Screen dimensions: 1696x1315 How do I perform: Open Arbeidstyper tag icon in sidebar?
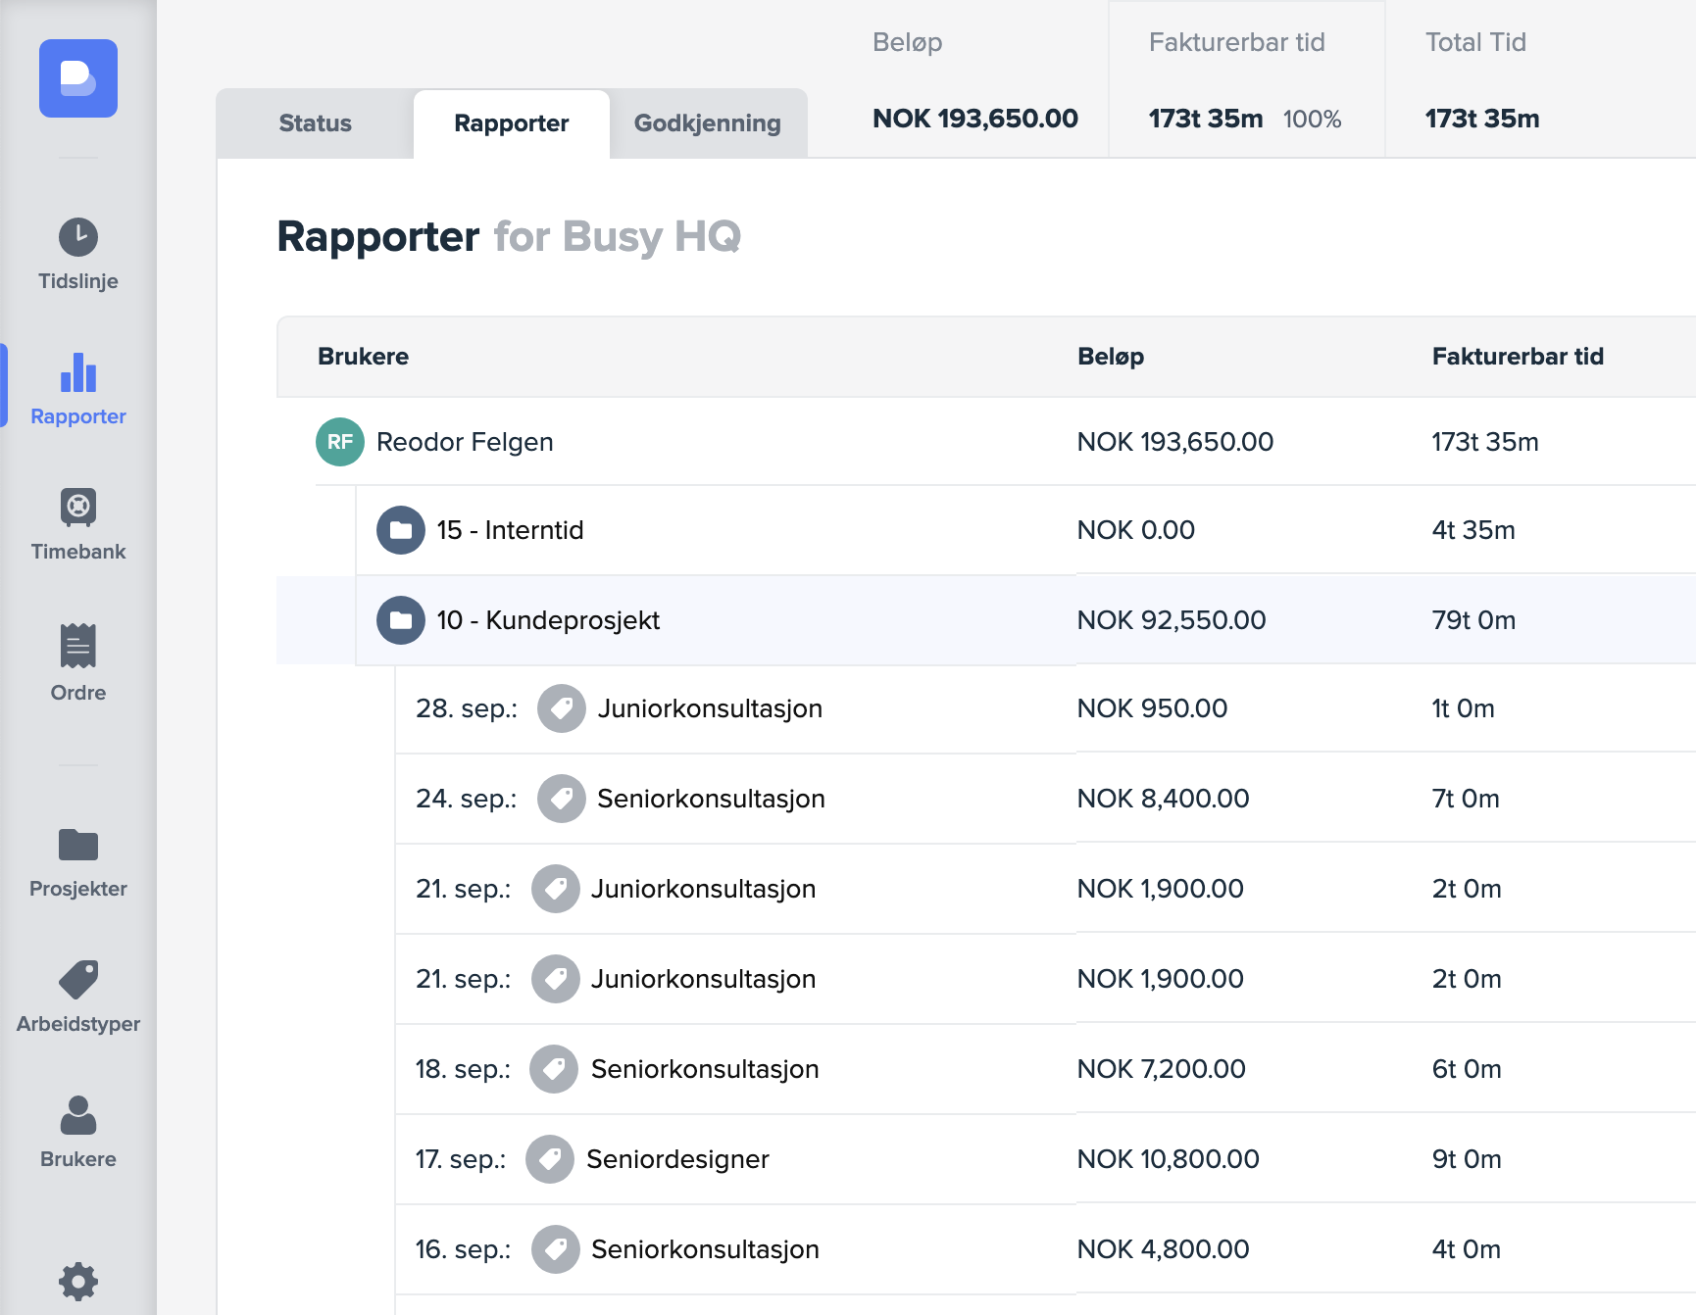[78, 980]
